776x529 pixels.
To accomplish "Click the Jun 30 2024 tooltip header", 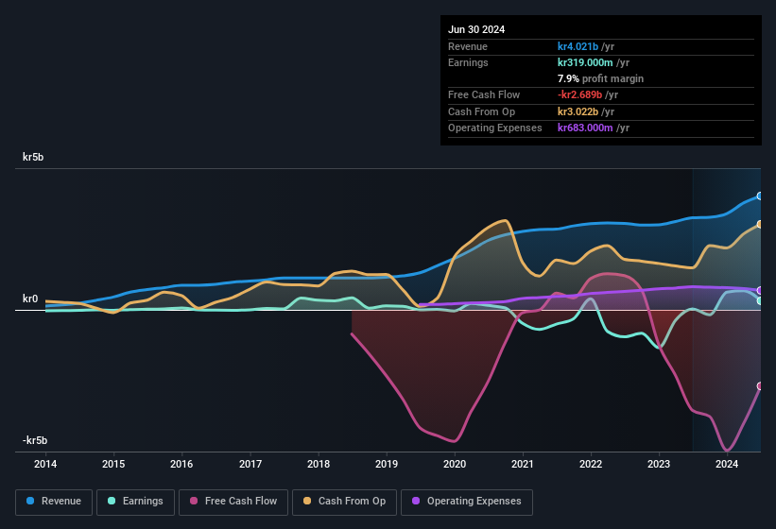I will 476,29.
